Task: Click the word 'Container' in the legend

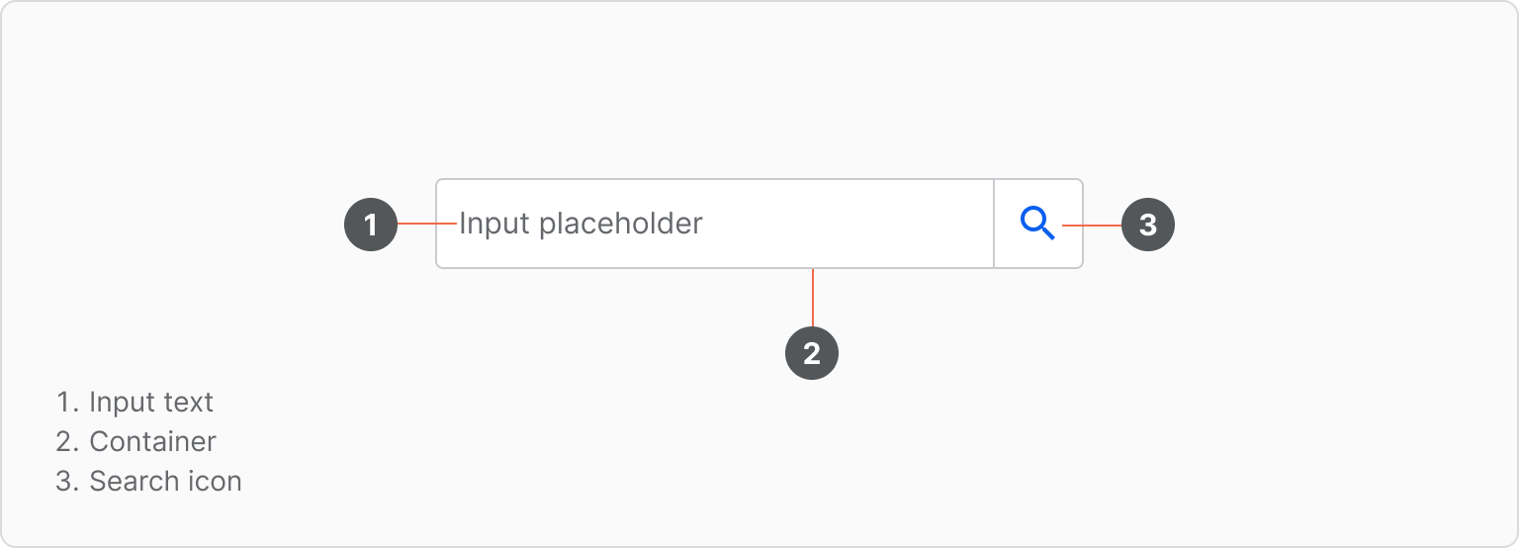Action: point(153,441)
